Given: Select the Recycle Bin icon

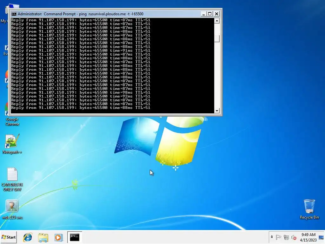Looking at the screenshot, I should [x=309, y=209].
